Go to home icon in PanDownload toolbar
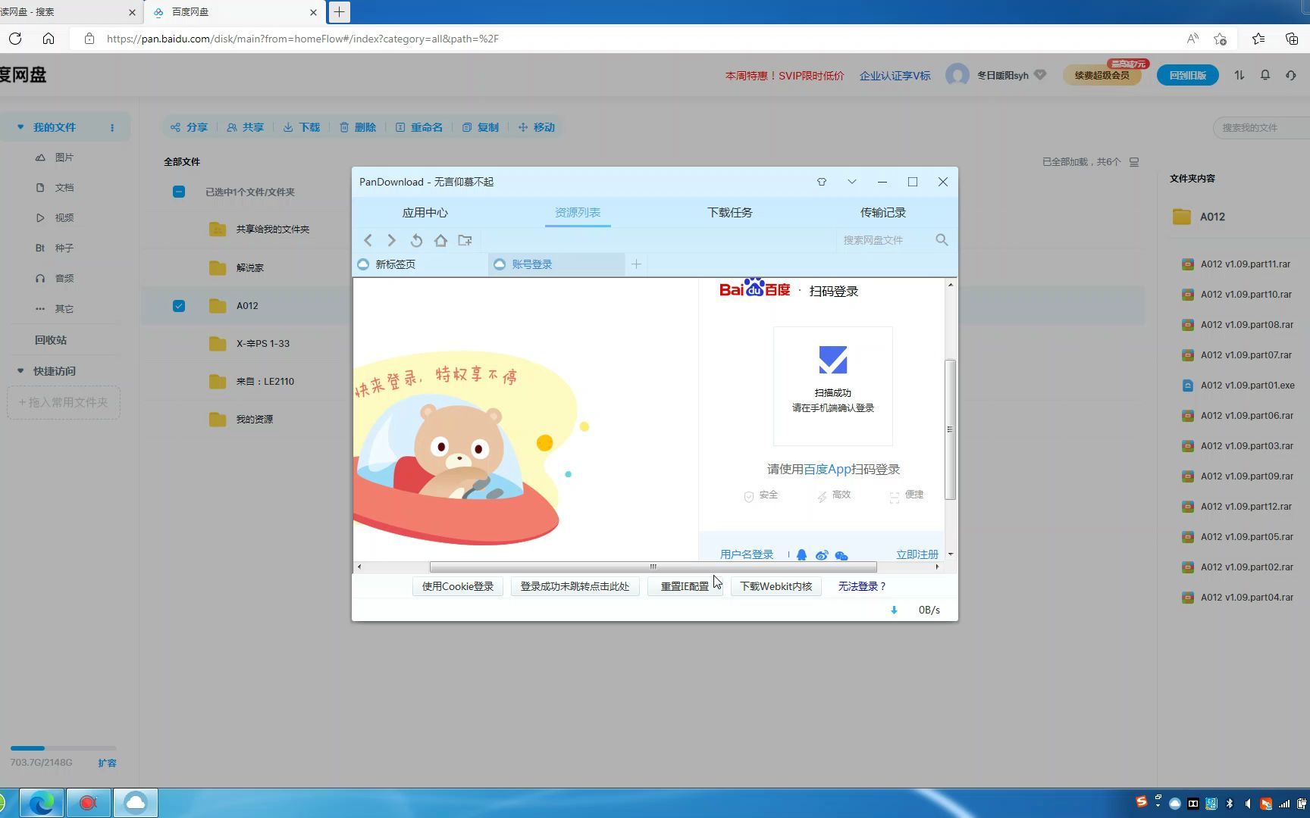 (x=440, y=240)
